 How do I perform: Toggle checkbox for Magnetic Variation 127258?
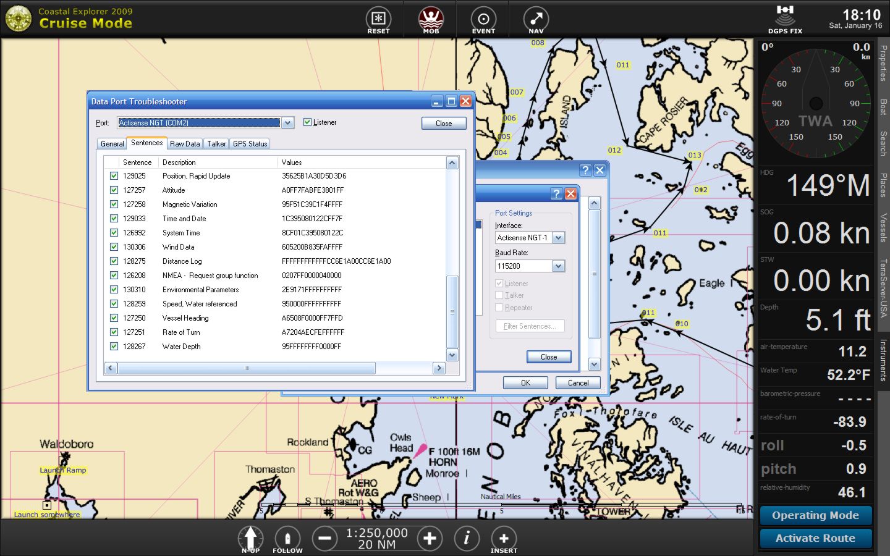(114, 204)
